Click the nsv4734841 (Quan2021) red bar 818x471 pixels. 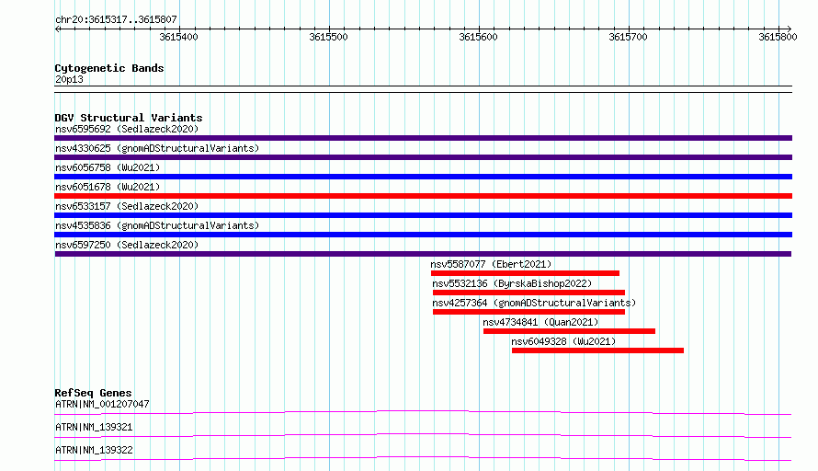(569, 331)
